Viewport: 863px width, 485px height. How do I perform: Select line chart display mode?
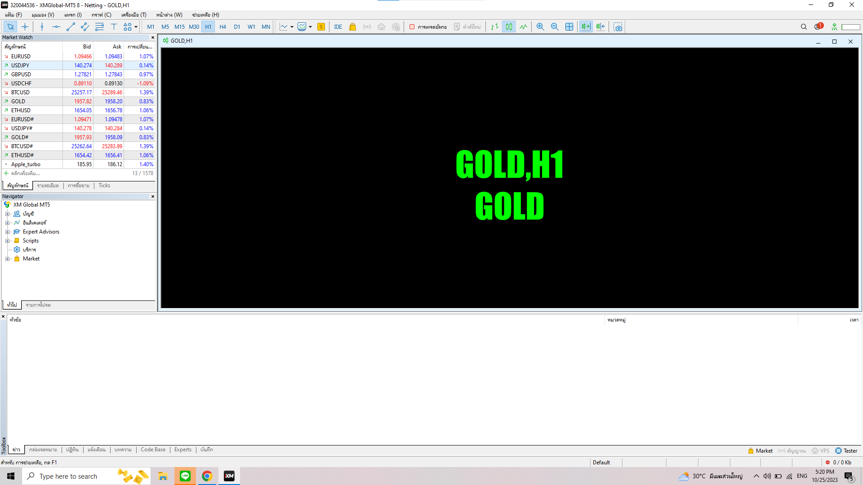[523, 27]
